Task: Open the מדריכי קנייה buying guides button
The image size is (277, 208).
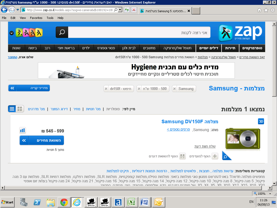Action: pos(29,88)
